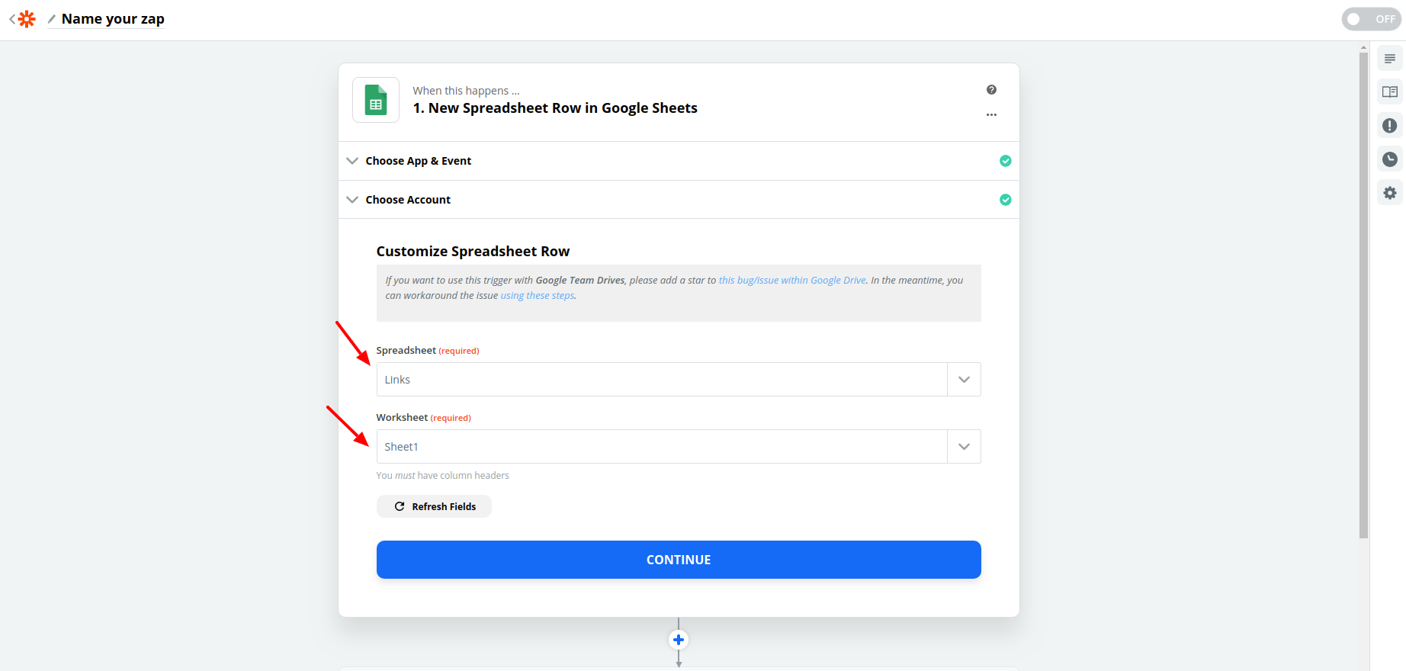The width and height of the screenshot is (1406, 671).
Task: Open the clock history icon in sidebar
Action: tap(1390, 159)
